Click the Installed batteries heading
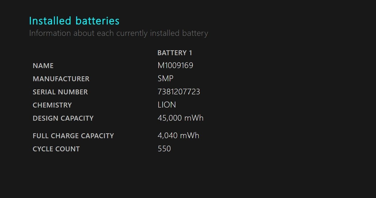Screen dimensions: 376x198 click(74, 21)
